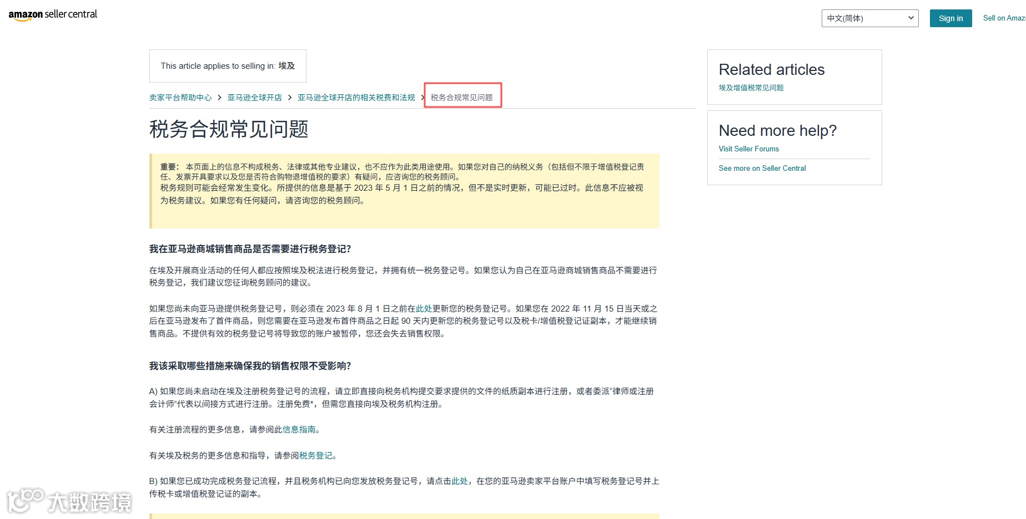
Task: Click the 此处 link before 更新您的税务登记号
Action: point(424,309)
